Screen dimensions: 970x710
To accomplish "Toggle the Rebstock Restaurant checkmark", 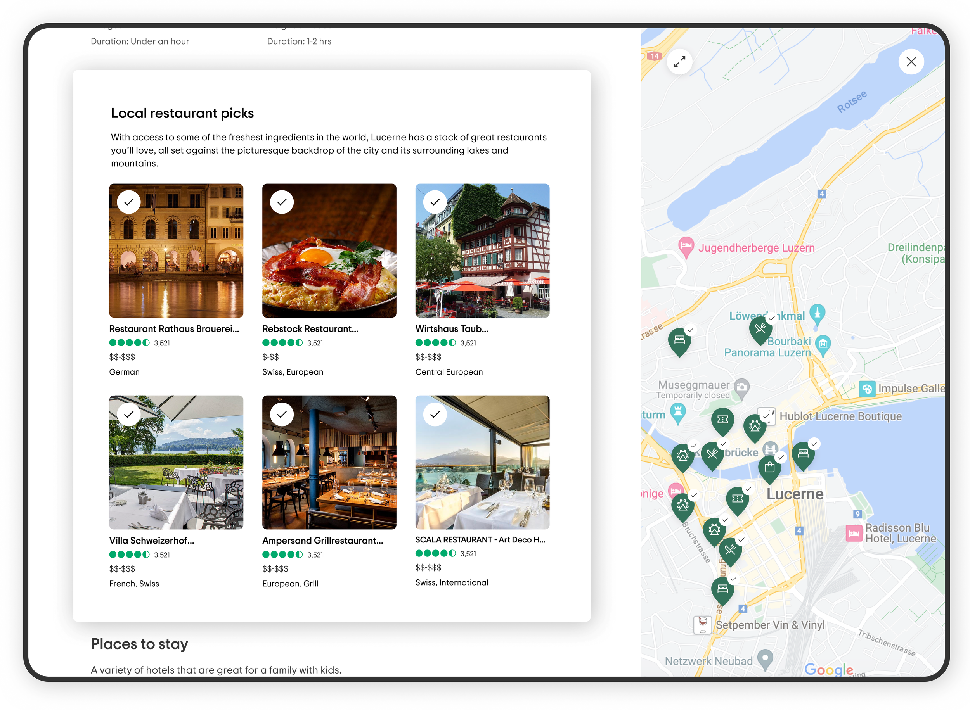I will pyautogui.click(x=282, y=202).
